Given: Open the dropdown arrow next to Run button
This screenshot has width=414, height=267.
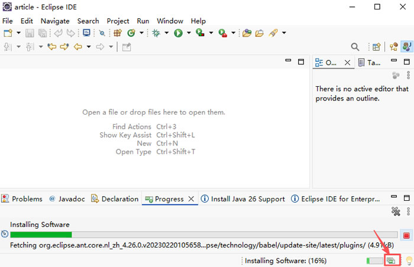Looking at the screenshot, I should pos(189,33).
